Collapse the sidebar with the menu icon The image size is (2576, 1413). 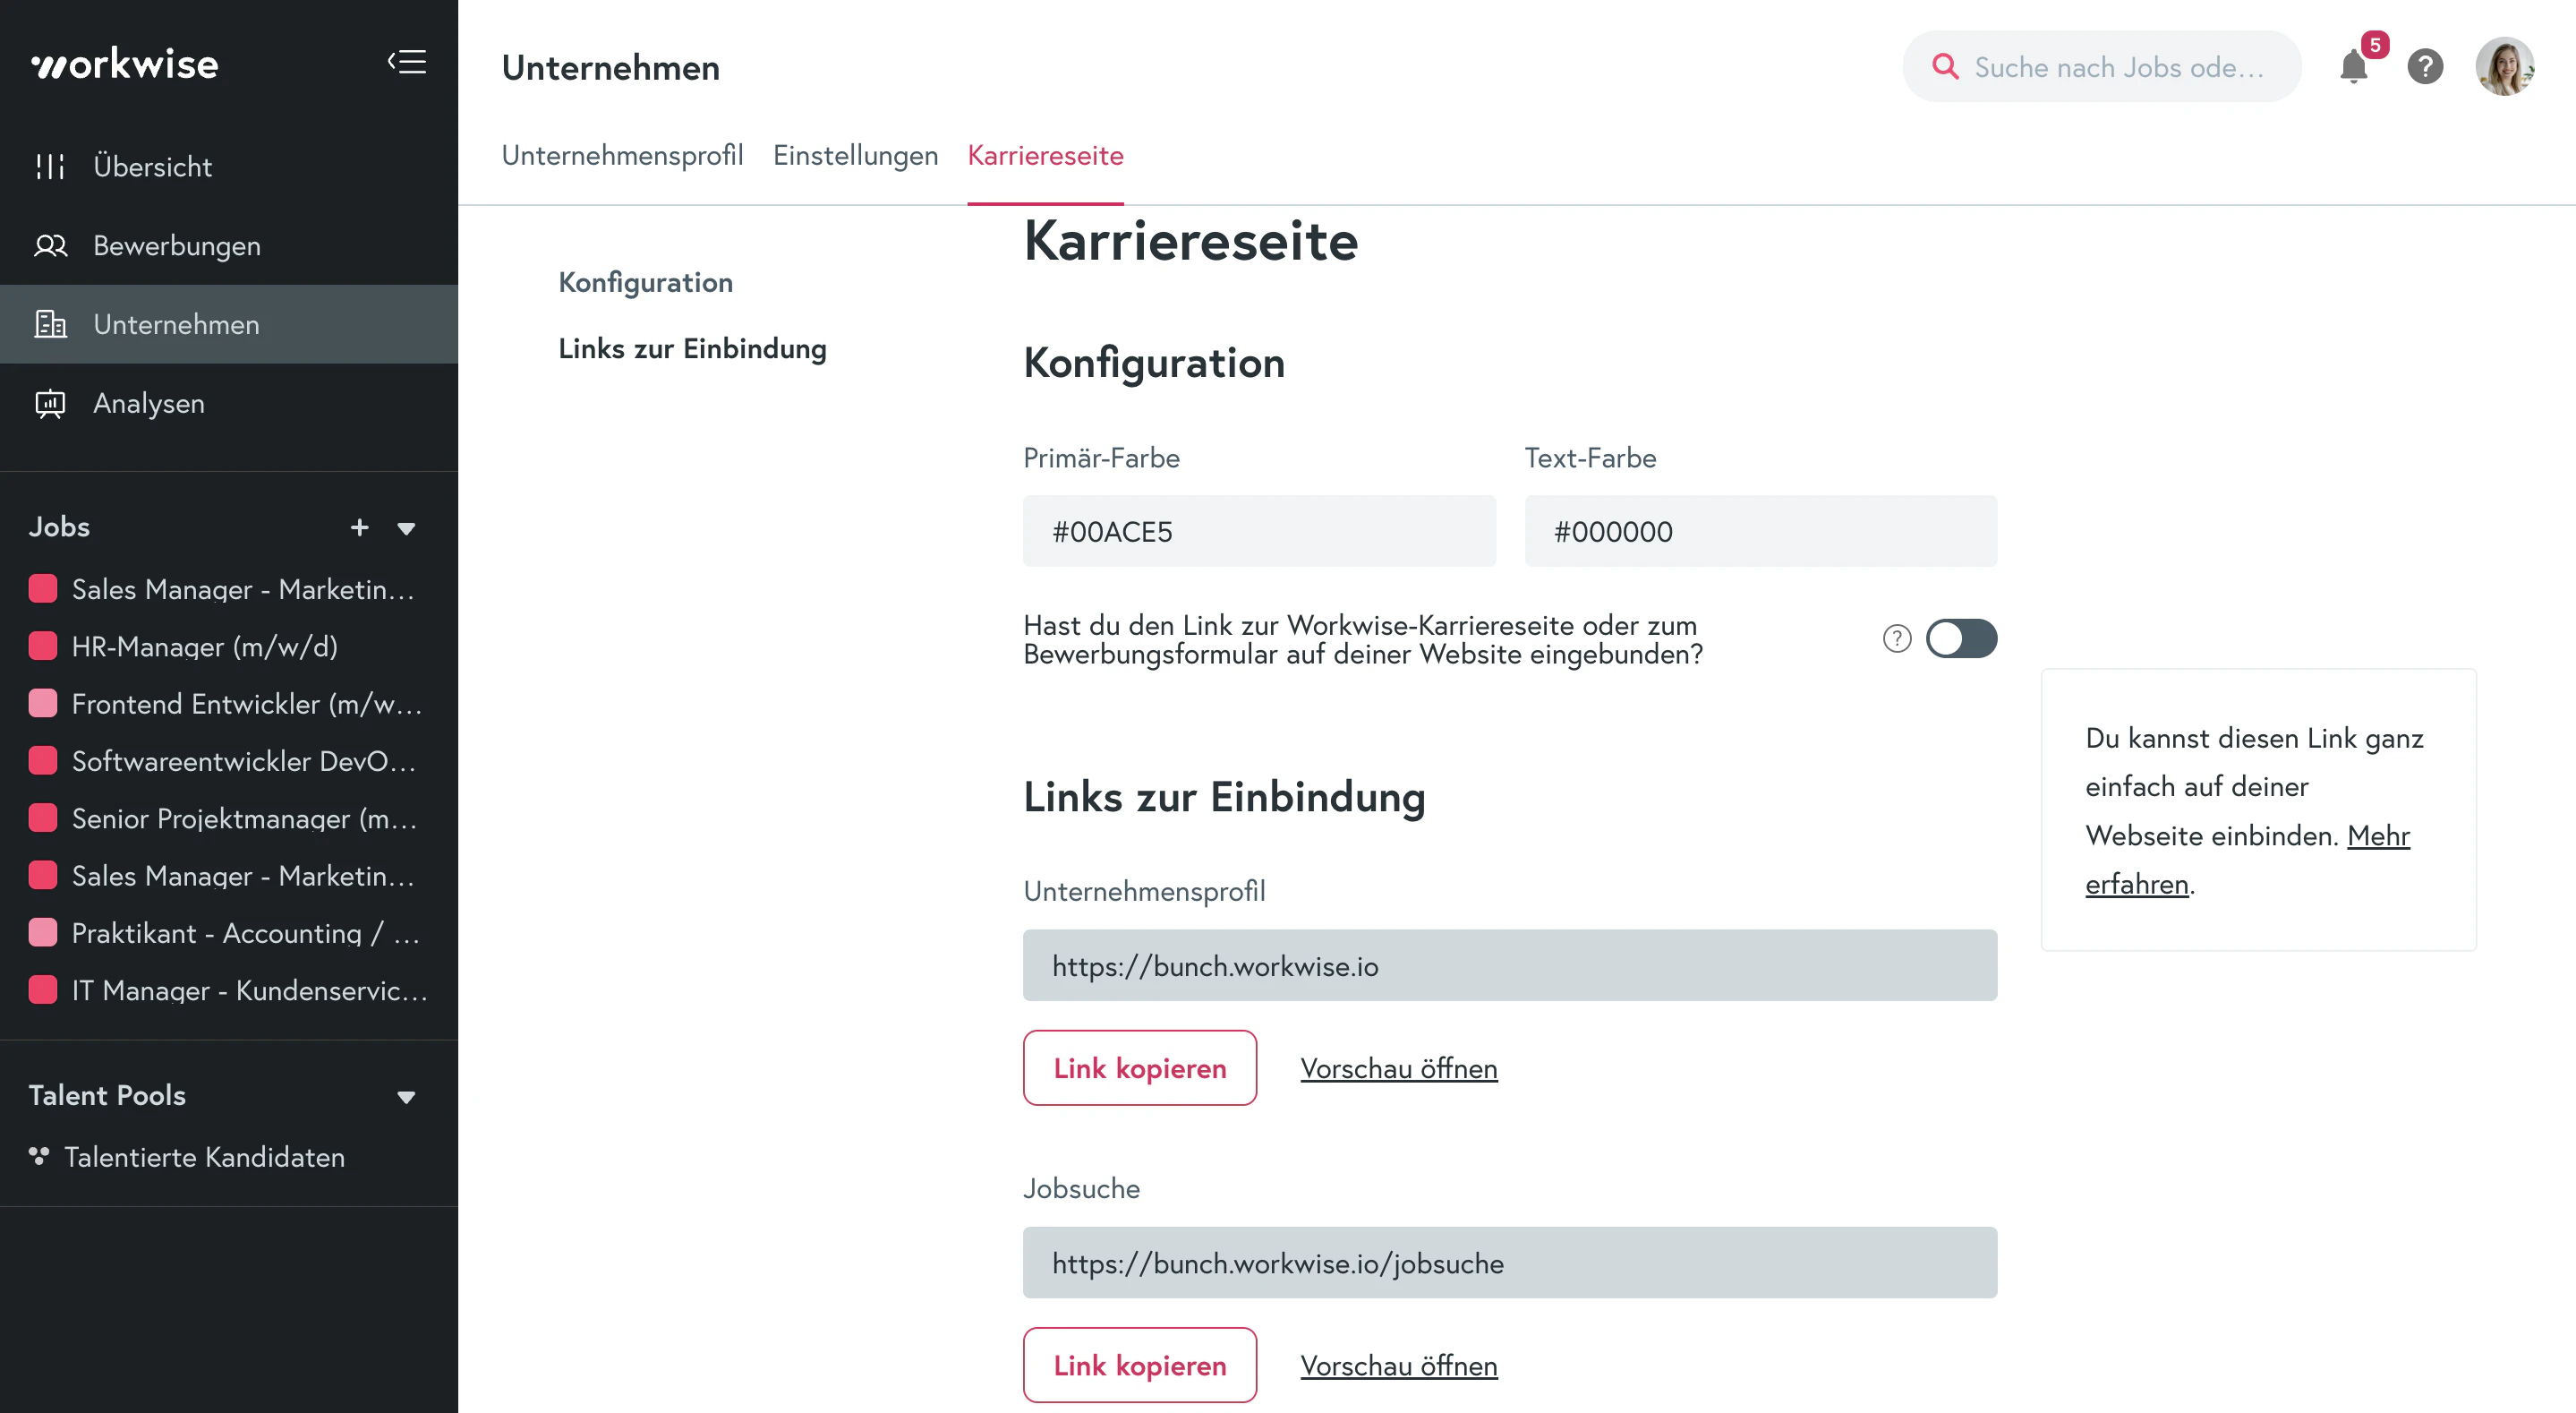[x=407, y=62]
